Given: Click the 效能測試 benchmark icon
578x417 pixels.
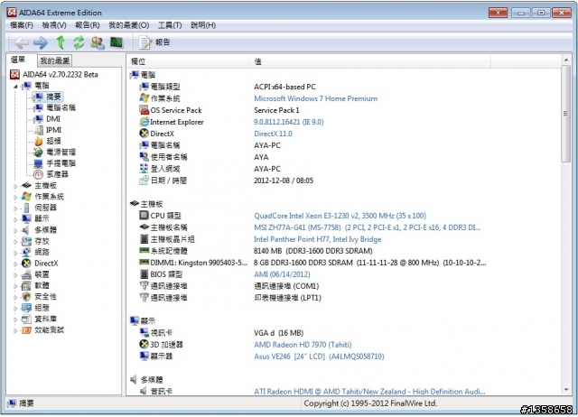Looking at the screenshot, I should coord(26,330).
